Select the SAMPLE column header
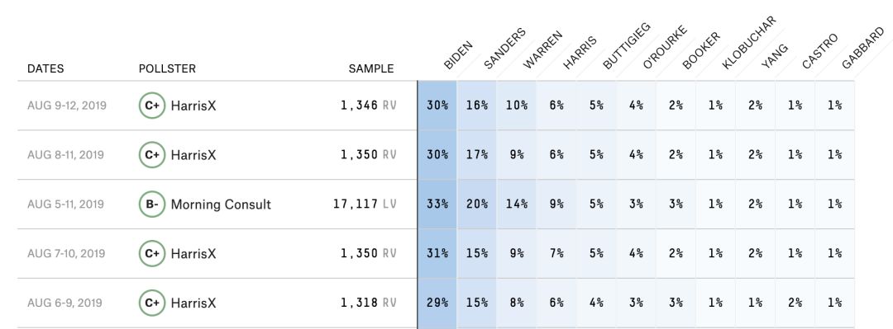Viewport: 893px width, 329px height. [371, 68]
